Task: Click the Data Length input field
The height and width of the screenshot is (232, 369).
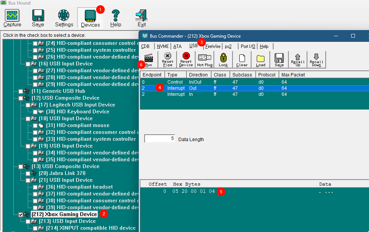Action: pos(159,138)
